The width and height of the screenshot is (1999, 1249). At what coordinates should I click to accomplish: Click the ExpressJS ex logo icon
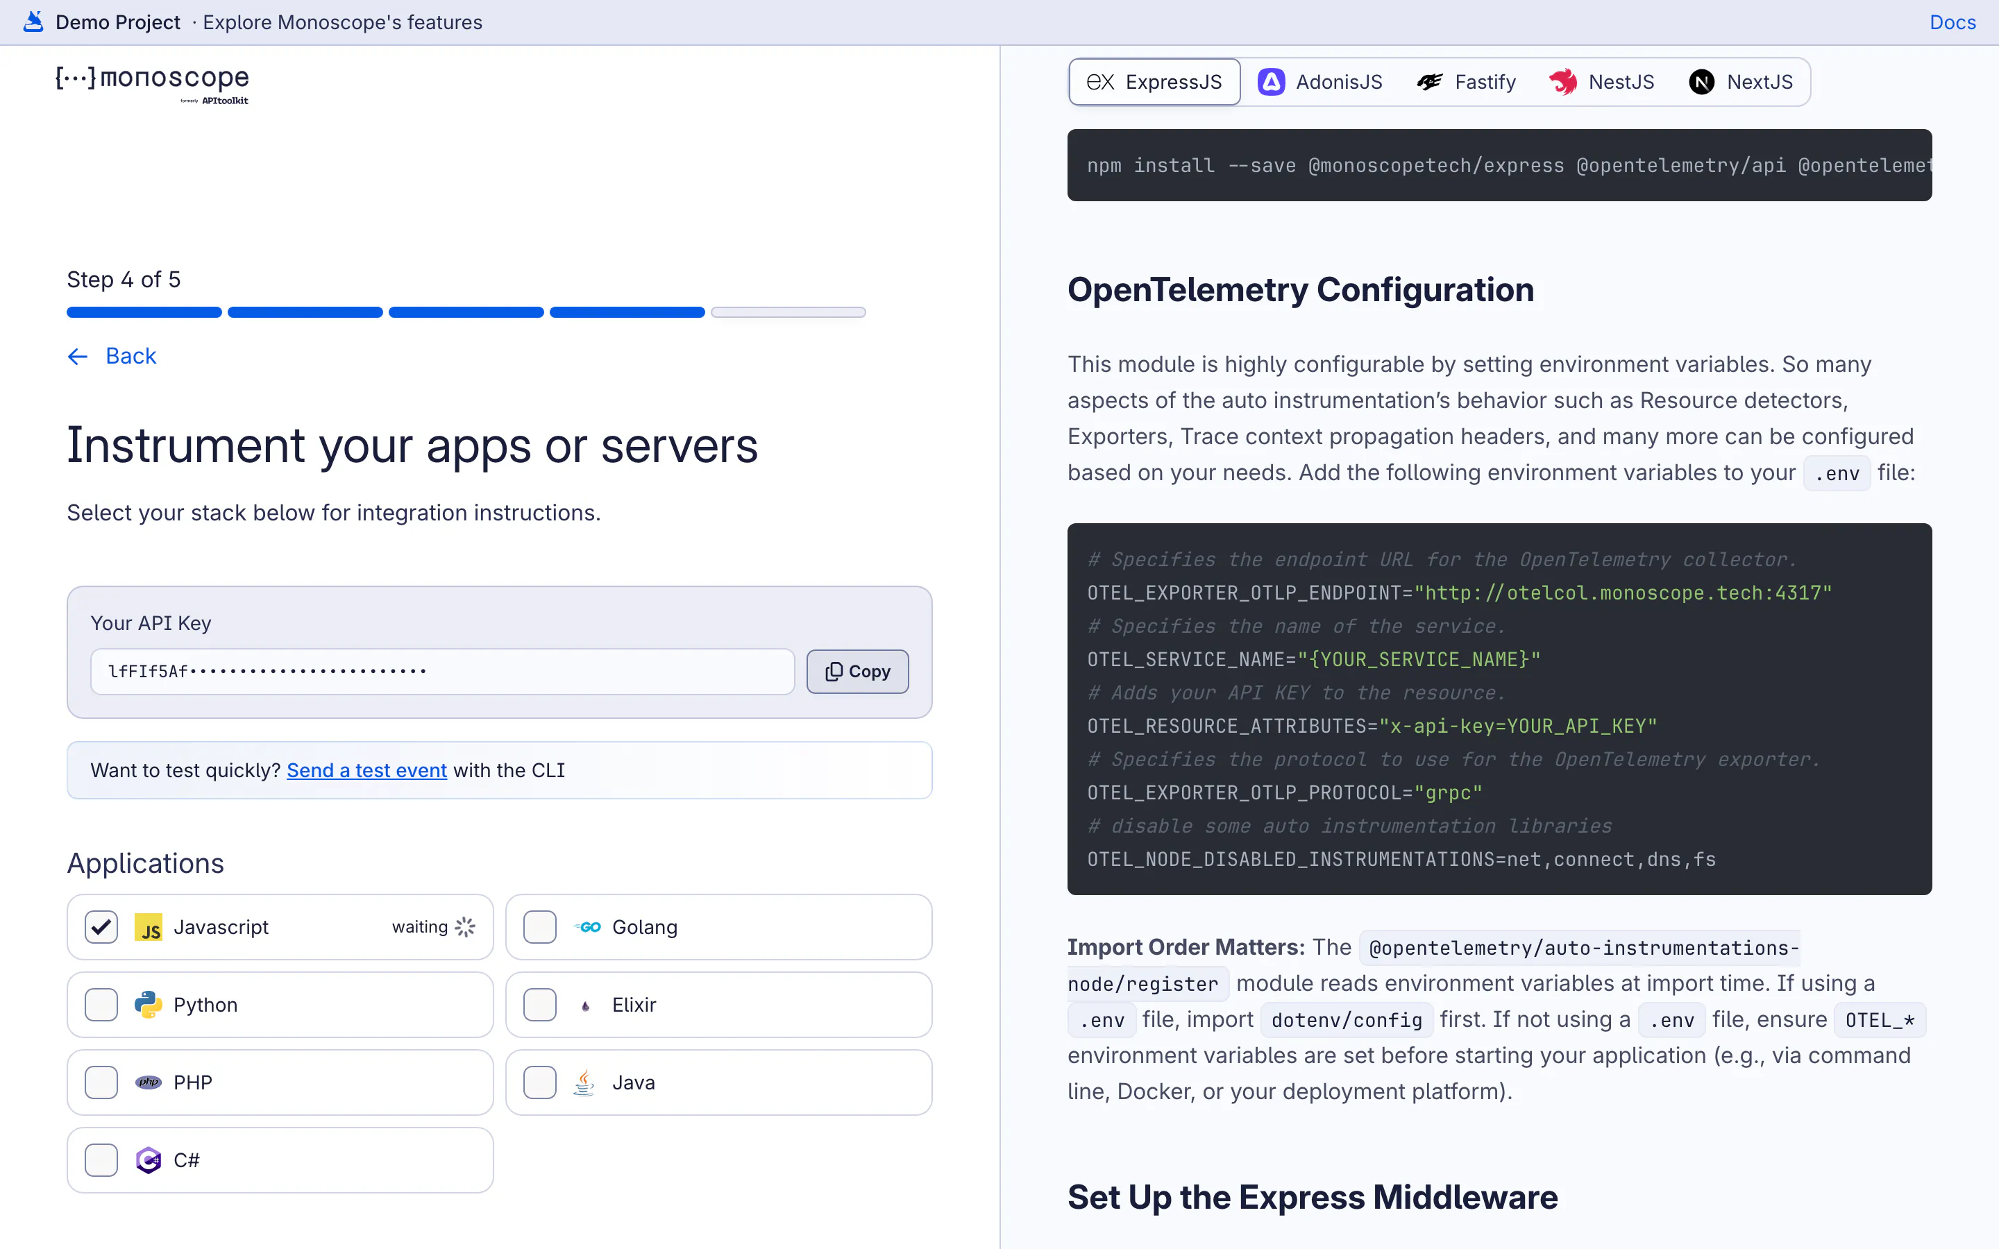pyautogui.click(x=1100, y=82)
